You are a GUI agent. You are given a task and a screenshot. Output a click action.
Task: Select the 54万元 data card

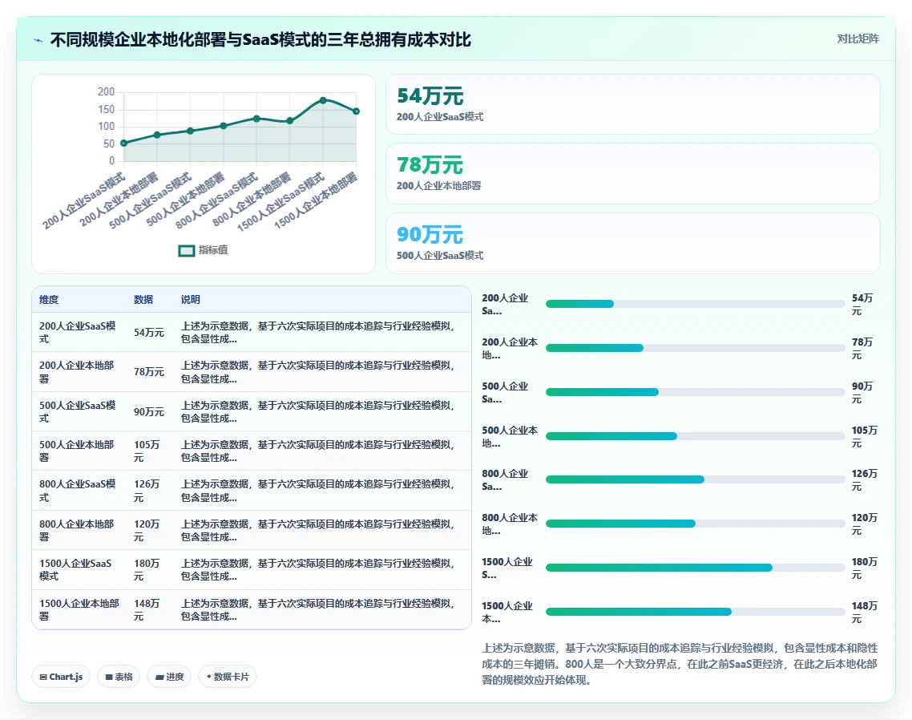(x=633, y=104)
